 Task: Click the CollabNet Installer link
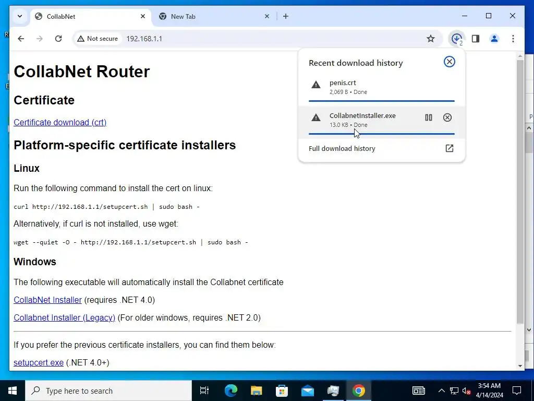[x=47, y=300]
